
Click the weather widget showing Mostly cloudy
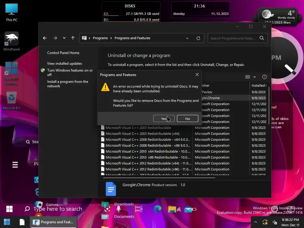(278, 17)
